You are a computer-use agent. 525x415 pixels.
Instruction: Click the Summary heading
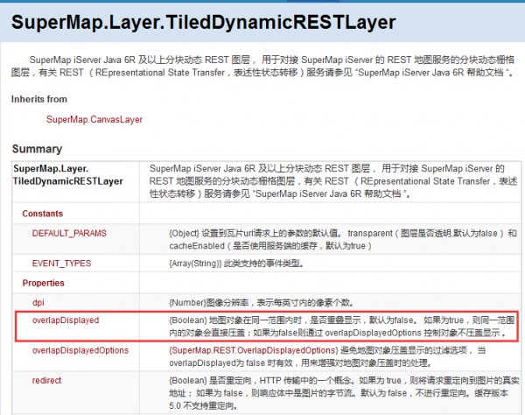[37, 149]
